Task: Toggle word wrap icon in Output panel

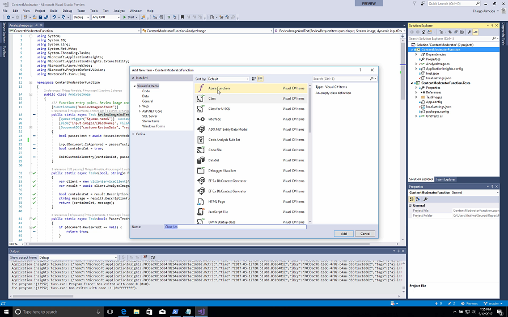Action: tap(153, 258)
